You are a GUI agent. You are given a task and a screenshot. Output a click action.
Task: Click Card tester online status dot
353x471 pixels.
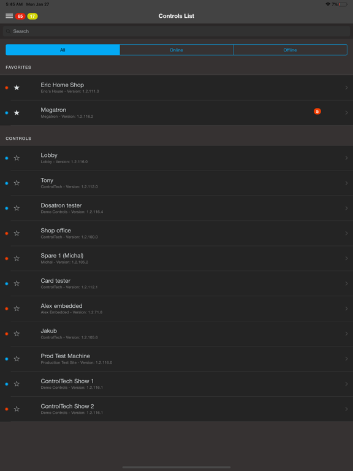pyautogui.click(x=7, y=283)
